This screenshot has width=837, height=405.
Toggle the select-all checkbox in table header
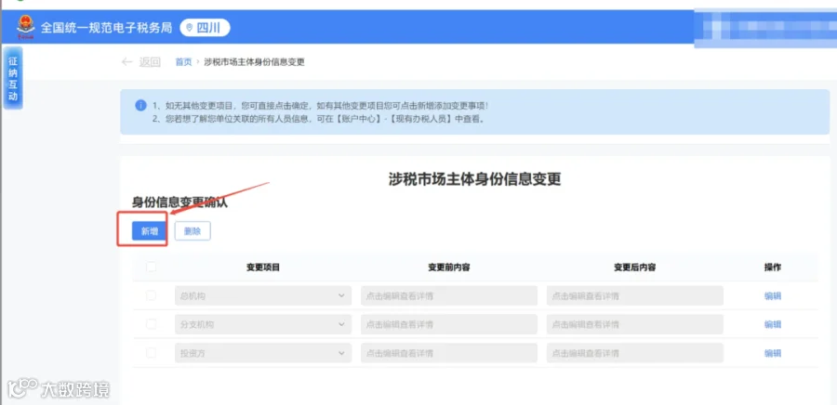pyautogui.click(x=151, y=267)
